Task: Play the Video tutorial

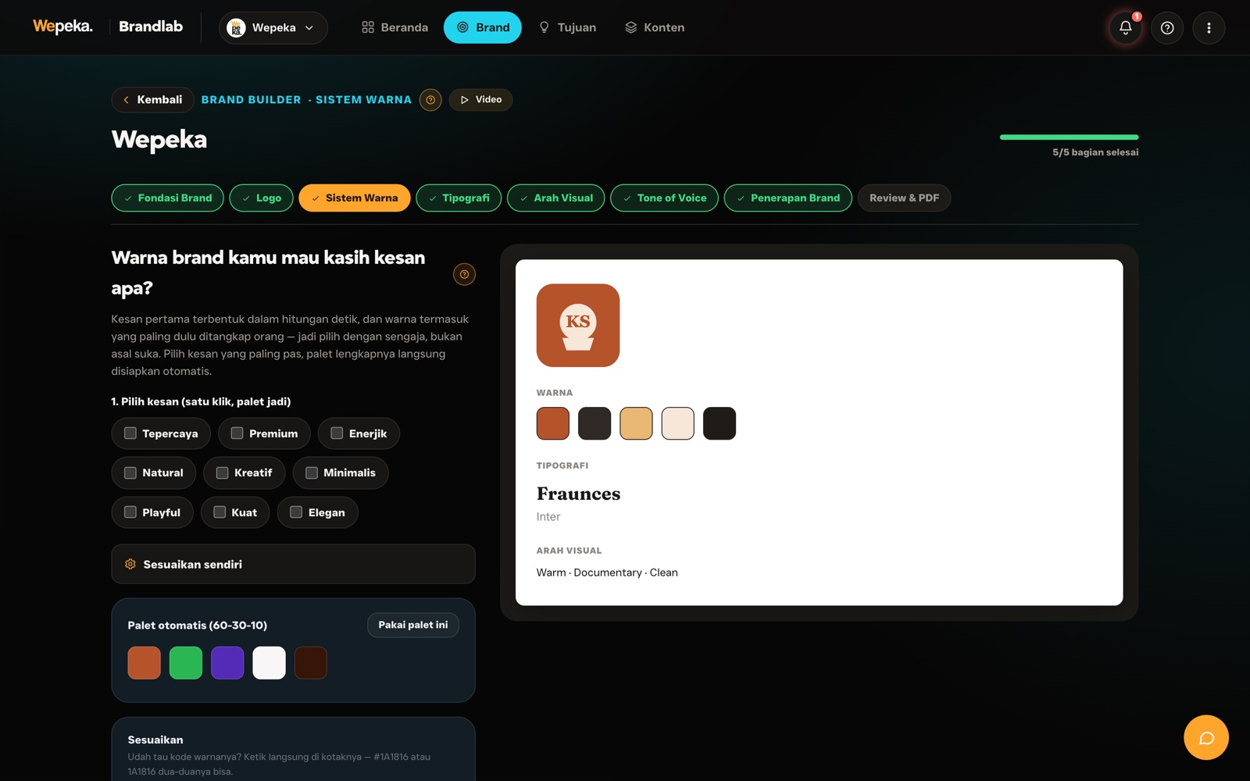Action: pos(480,99)
